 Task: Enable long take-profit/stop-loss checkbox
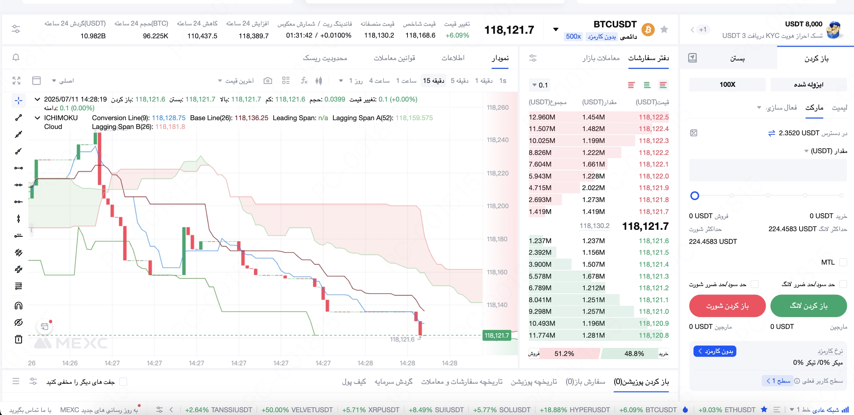tap(843, 284)
